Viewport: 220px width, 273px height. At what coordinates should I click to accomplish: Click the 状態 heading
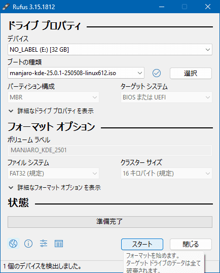point(18,202)
